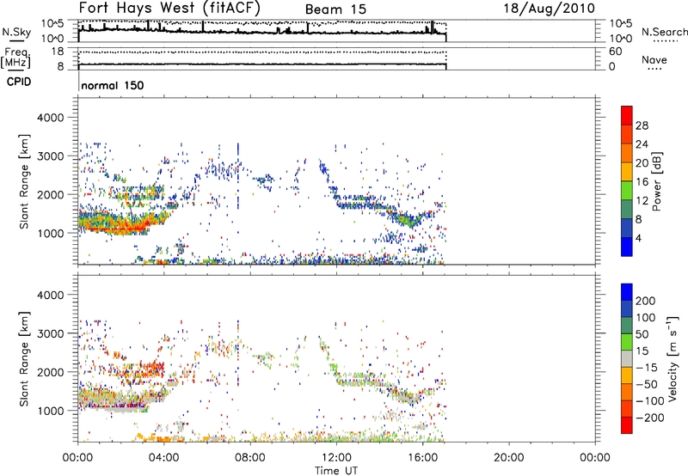Click the '20:00' time axis tick label
Viewport: 688px width, 476px height.
pyautogui.click(x=509, y=458)
